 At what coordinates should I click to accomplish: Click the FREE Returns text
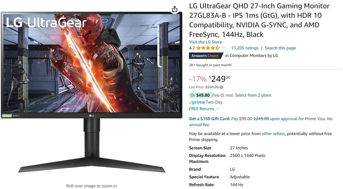(x=202, y=109)
